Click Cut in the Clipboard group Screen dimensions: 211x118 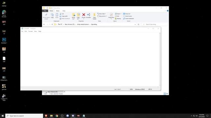(62, 14)
